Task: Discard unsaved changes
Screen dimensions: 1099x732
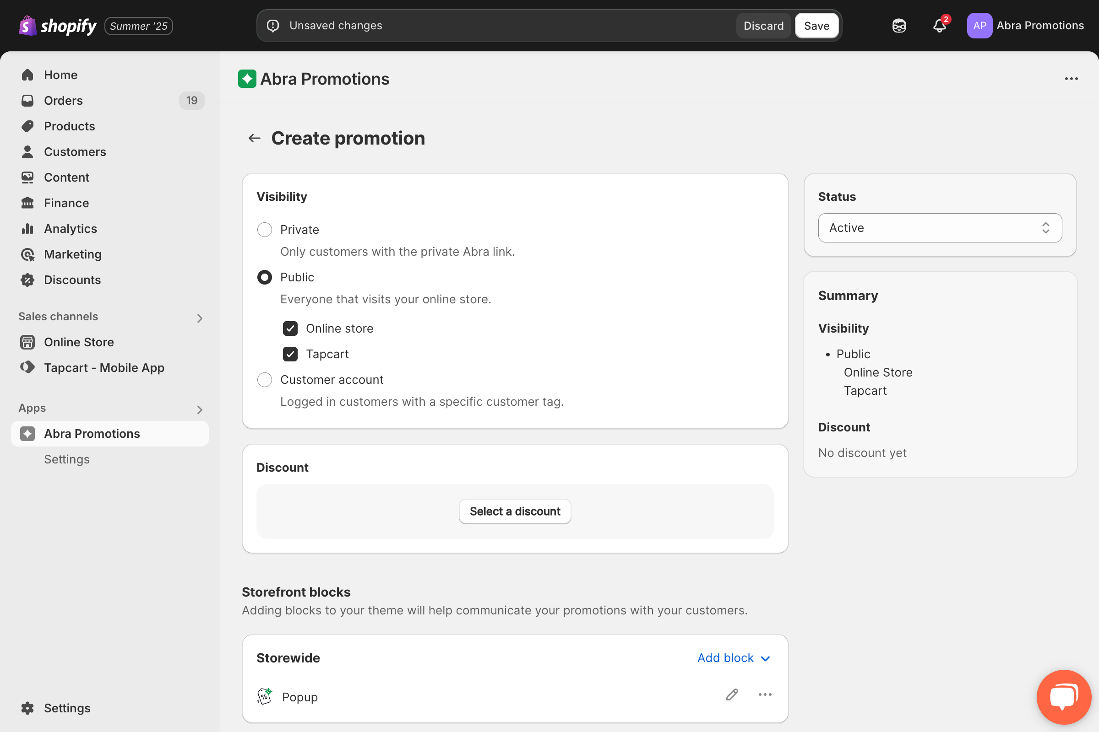Action: 763,26
